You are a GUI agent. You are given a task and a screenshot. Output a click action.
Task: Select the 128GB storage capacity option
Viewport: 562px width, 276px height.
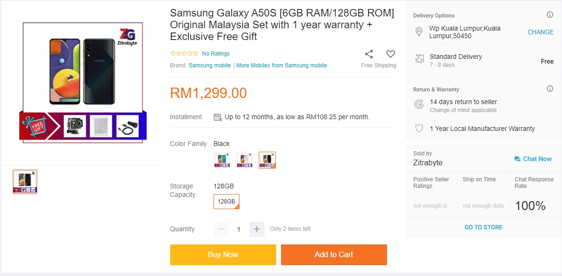pos(226,202)
